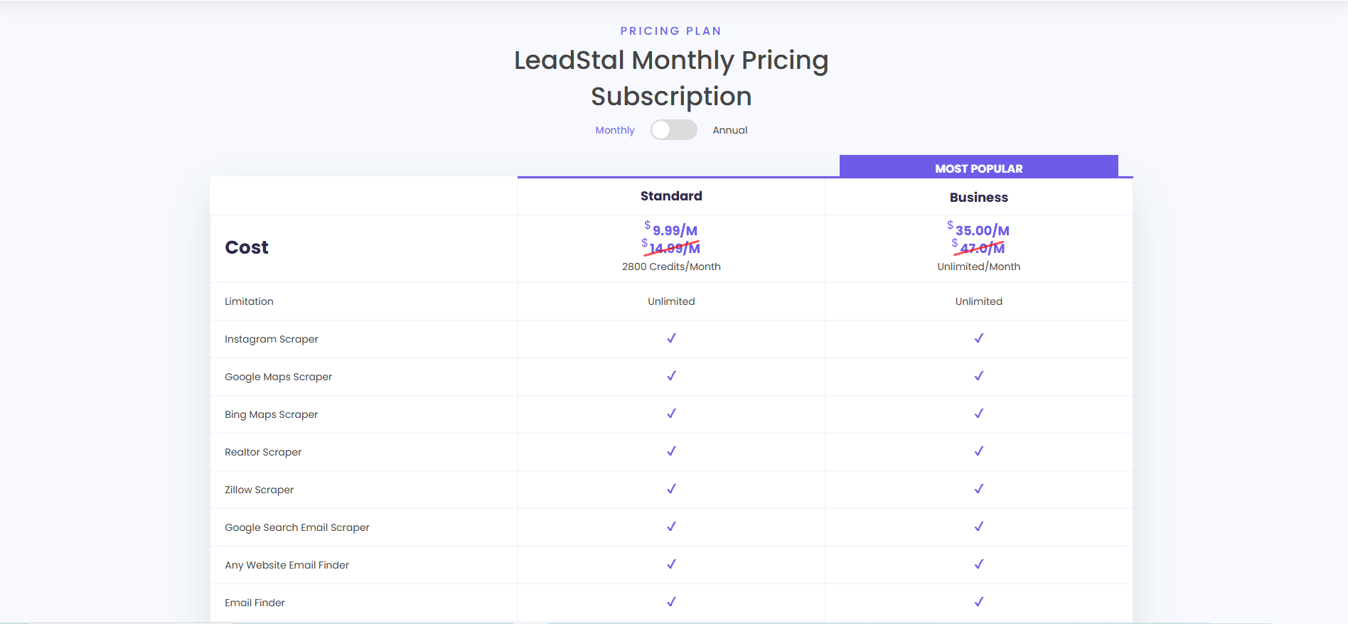Toggle the Monthly/Annual billing switch
This screenshot has height=624, width=1348.
[673, 130]
